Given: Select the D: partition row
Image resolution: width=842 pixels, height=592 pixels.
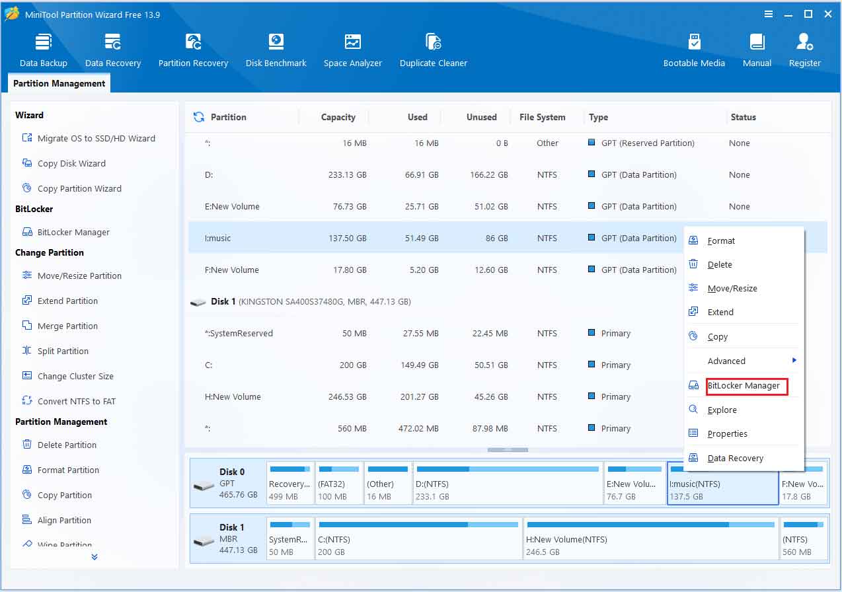Looking at the screenshot, I should click(x=508, y=175).
